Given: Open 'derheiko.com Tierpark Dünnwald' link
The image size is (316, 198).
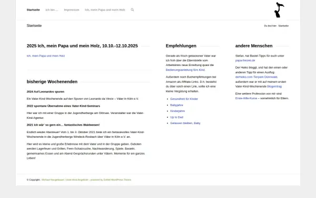Looking at the screenshot, I should (x=256, y=77).
